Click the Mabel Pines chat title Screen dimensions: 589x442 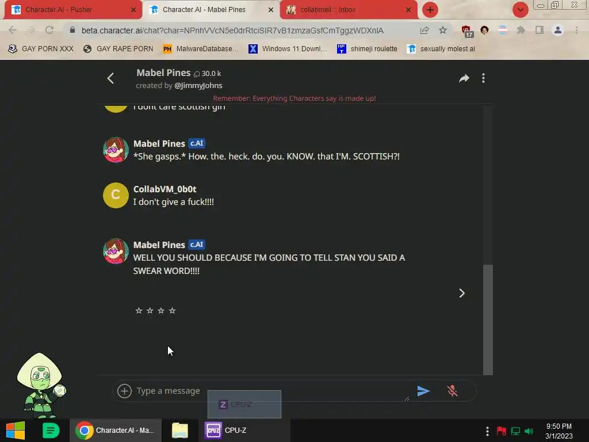(163, 73)
